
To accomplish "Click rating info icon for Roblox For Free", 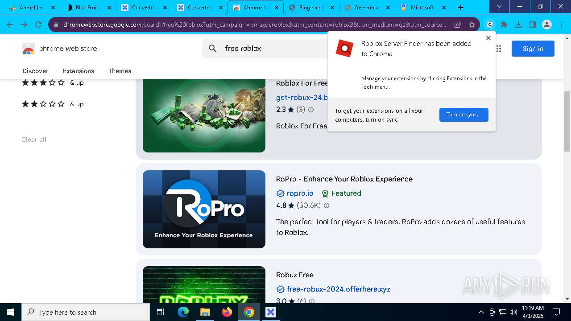I will [311, 110].
